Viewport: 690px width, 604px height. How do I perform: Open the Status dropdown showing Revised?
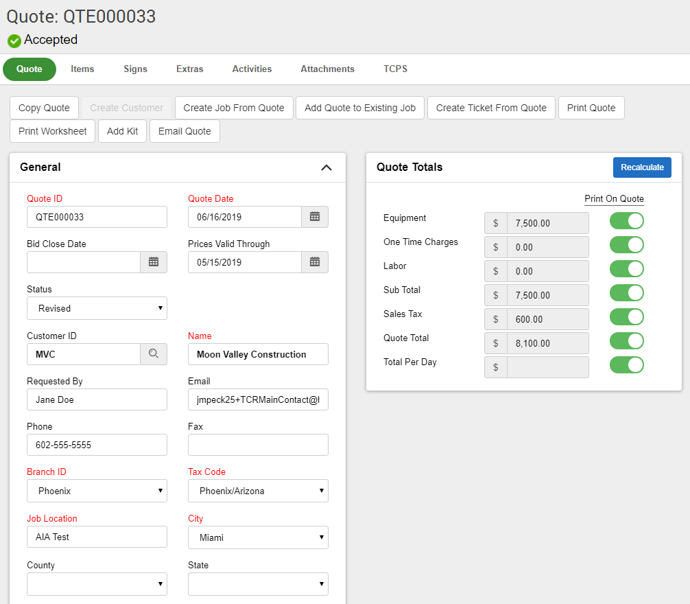(x=96, y=308)
